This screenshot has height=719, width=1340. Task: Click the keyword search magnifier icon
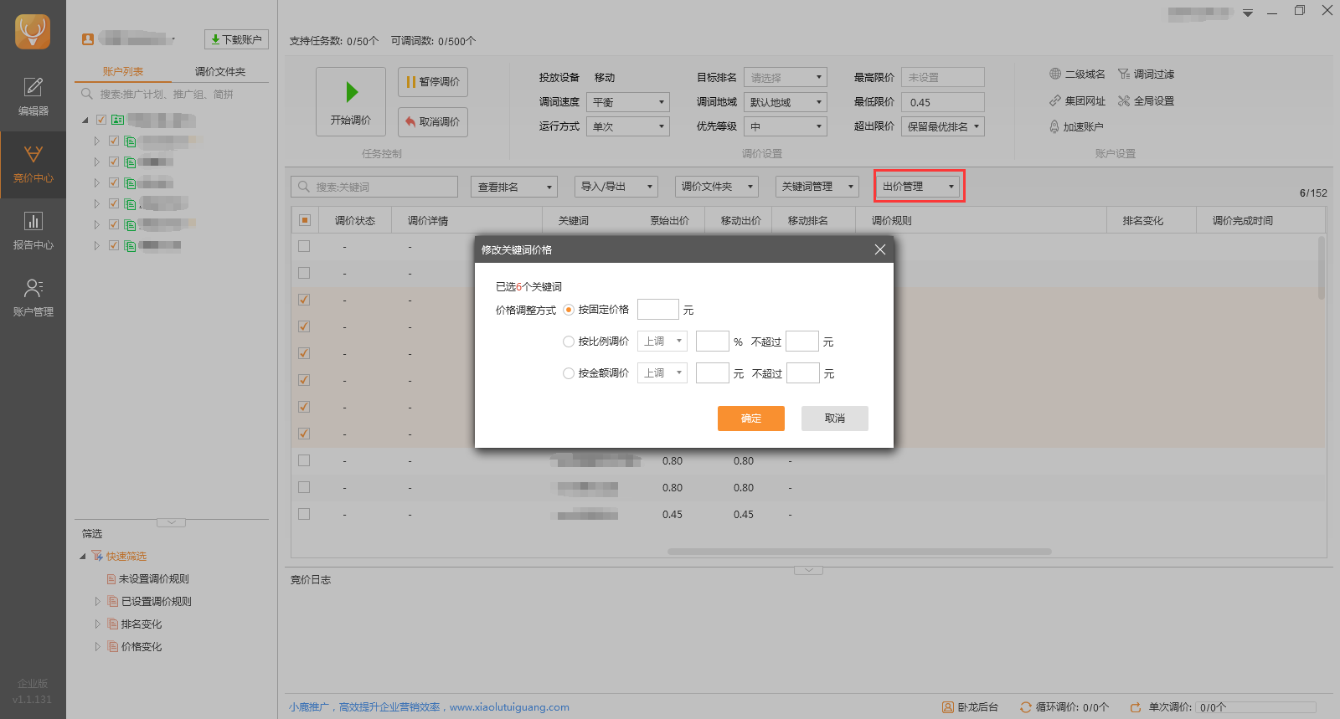tap(304, 187)
